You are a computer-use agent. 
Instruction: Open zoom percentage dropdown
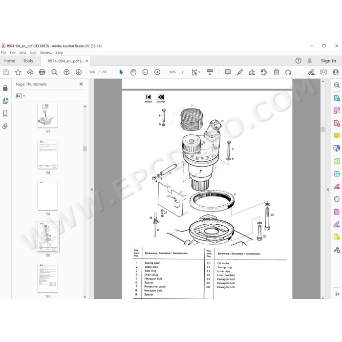coord(183,72)
